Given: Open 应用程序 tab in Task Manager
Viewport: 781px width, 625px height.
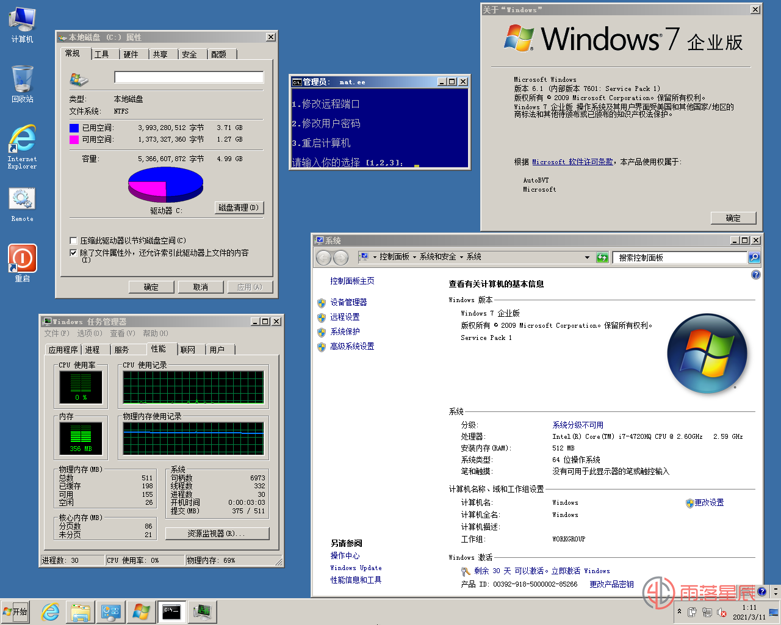Looking at the screenshot, I should 63,350.
